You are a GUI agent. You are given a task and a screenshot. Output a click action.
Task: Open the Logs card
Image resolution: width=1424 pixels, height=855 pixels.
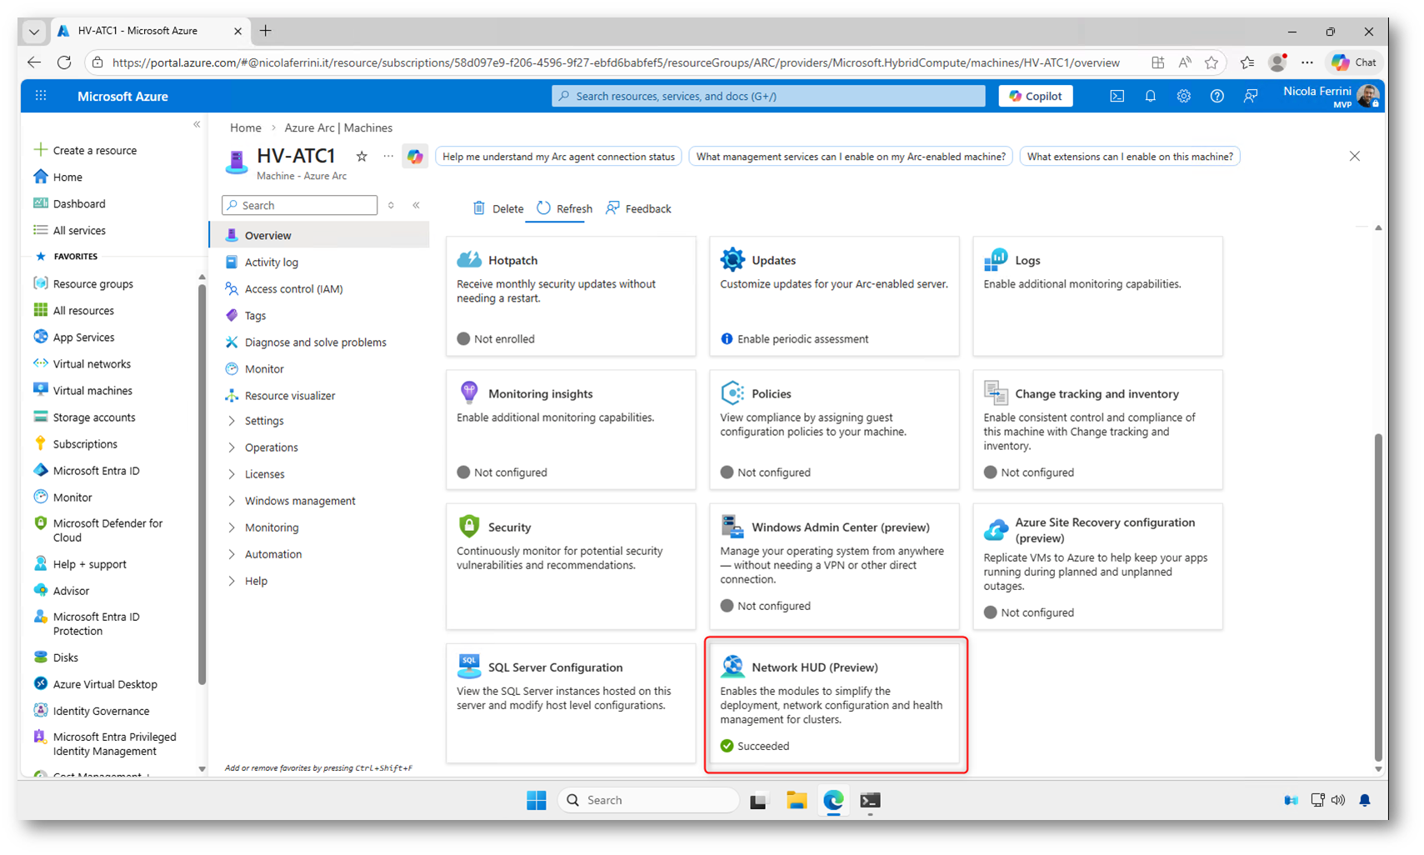[x=1097, y=296]
